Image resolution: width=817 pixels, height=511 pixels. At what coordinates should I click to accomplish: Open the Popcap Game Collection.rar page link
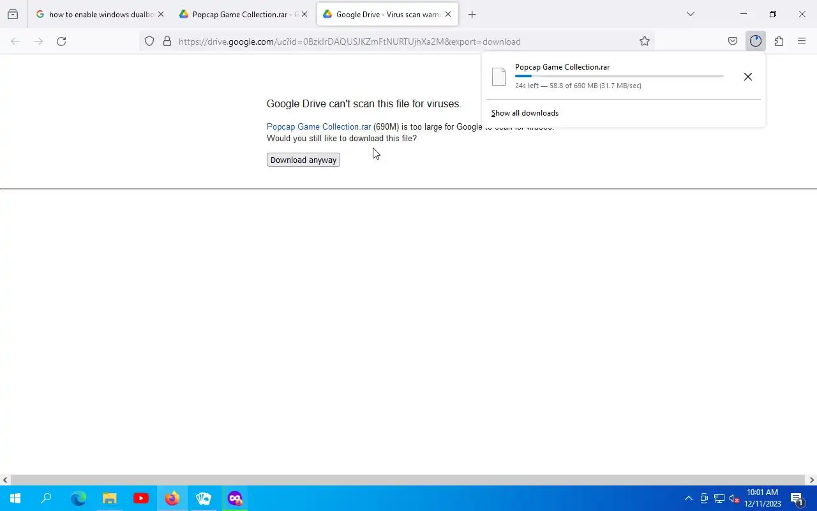(x=319, y=126)
